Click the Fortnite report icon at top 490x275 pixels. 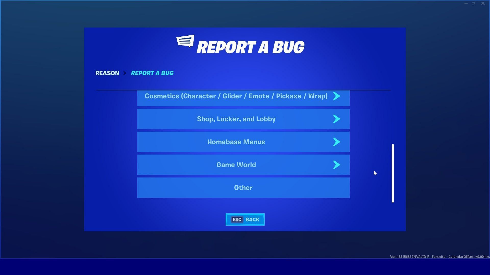pos(185,43)
